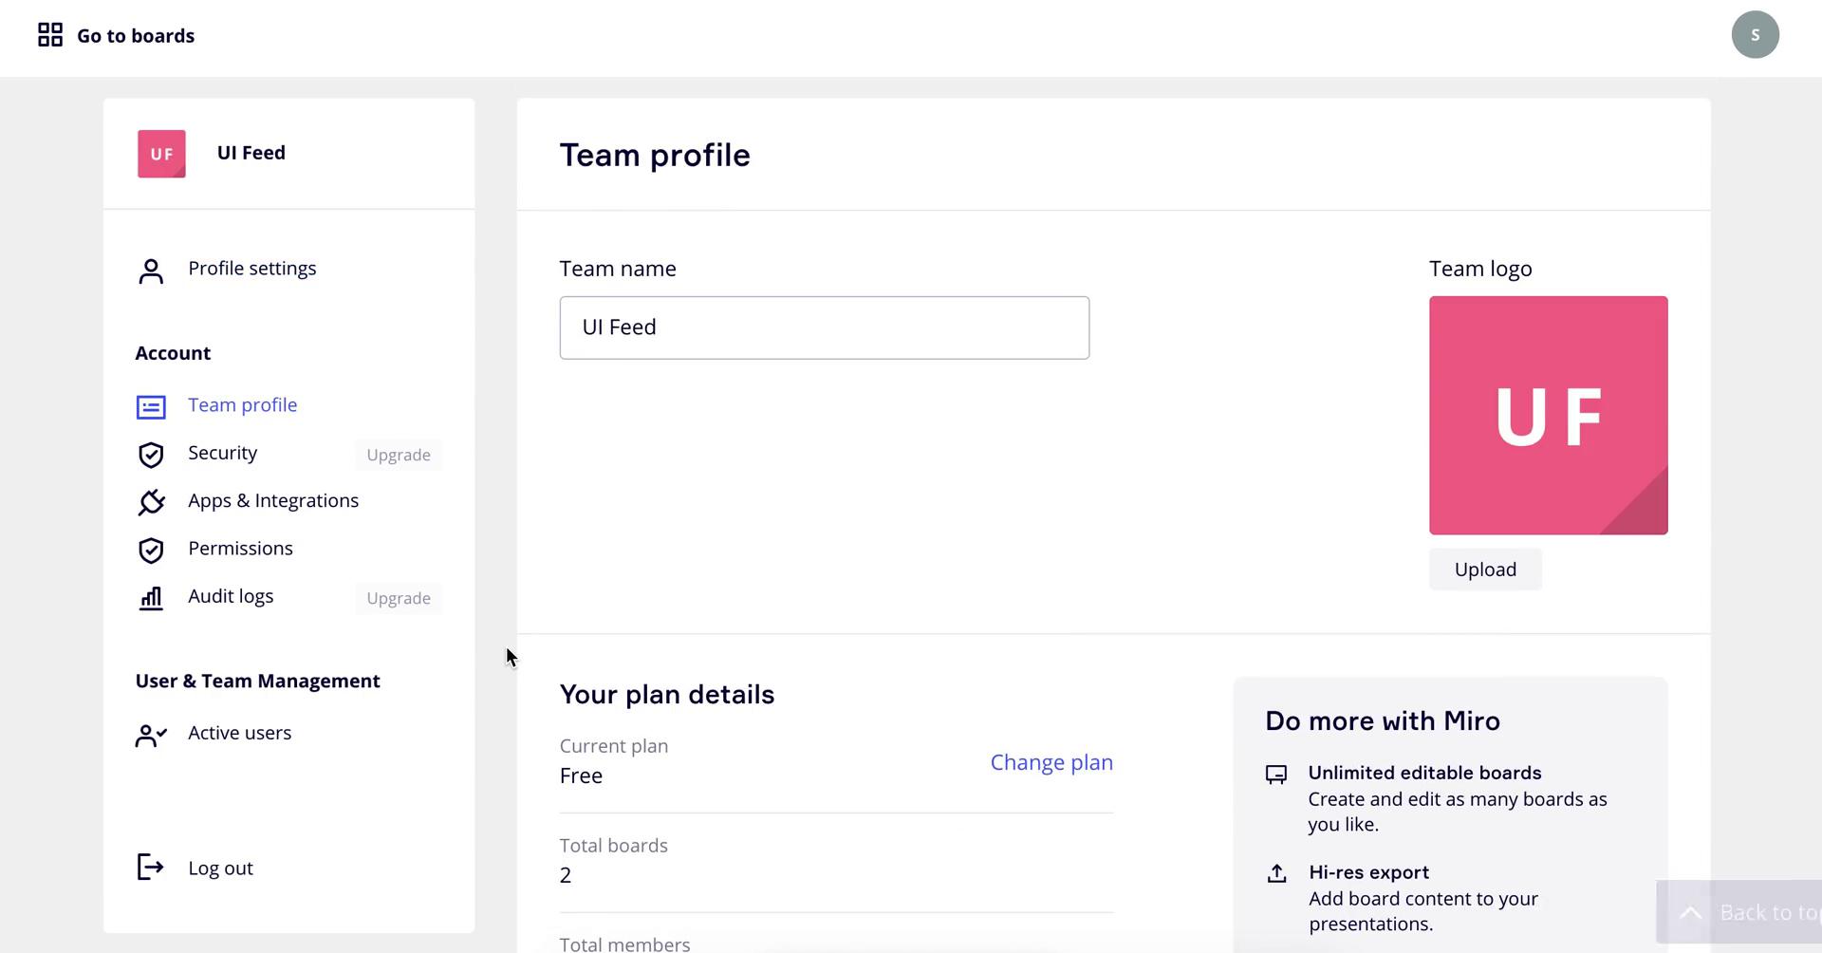The image size is (1822, 953).
Task: Select Team profile in sidebar
Action: tap(243, 405)
